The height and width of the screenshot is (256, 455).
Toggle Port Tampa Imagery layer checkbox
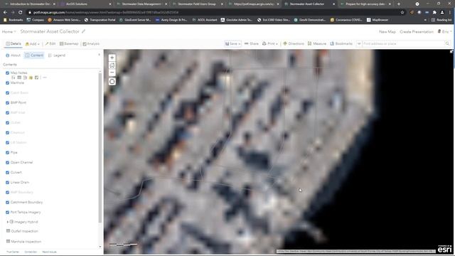click(x=8, y=212)
